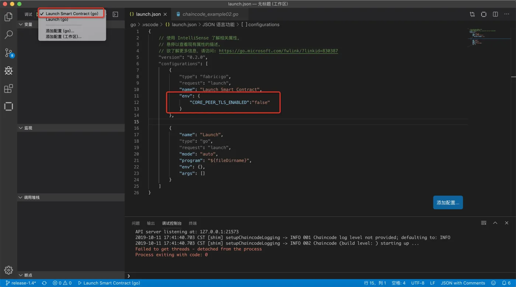516x287 pixels.
Task: Click the "type": "fabric:go" line
Action: (x=205, y=77)
